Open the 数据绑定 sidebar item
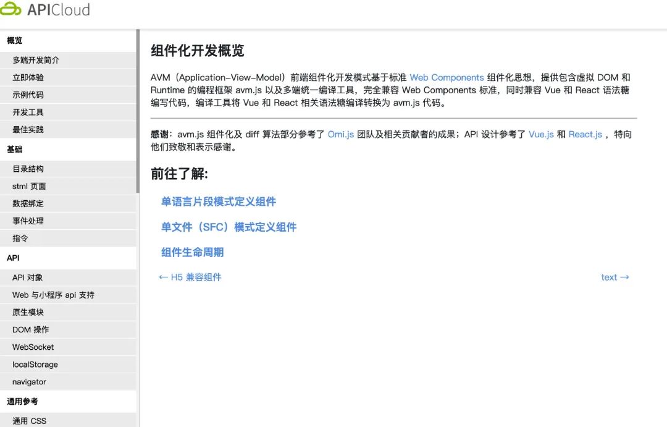Viewport: 667px width, 427px height. point(30,203)
